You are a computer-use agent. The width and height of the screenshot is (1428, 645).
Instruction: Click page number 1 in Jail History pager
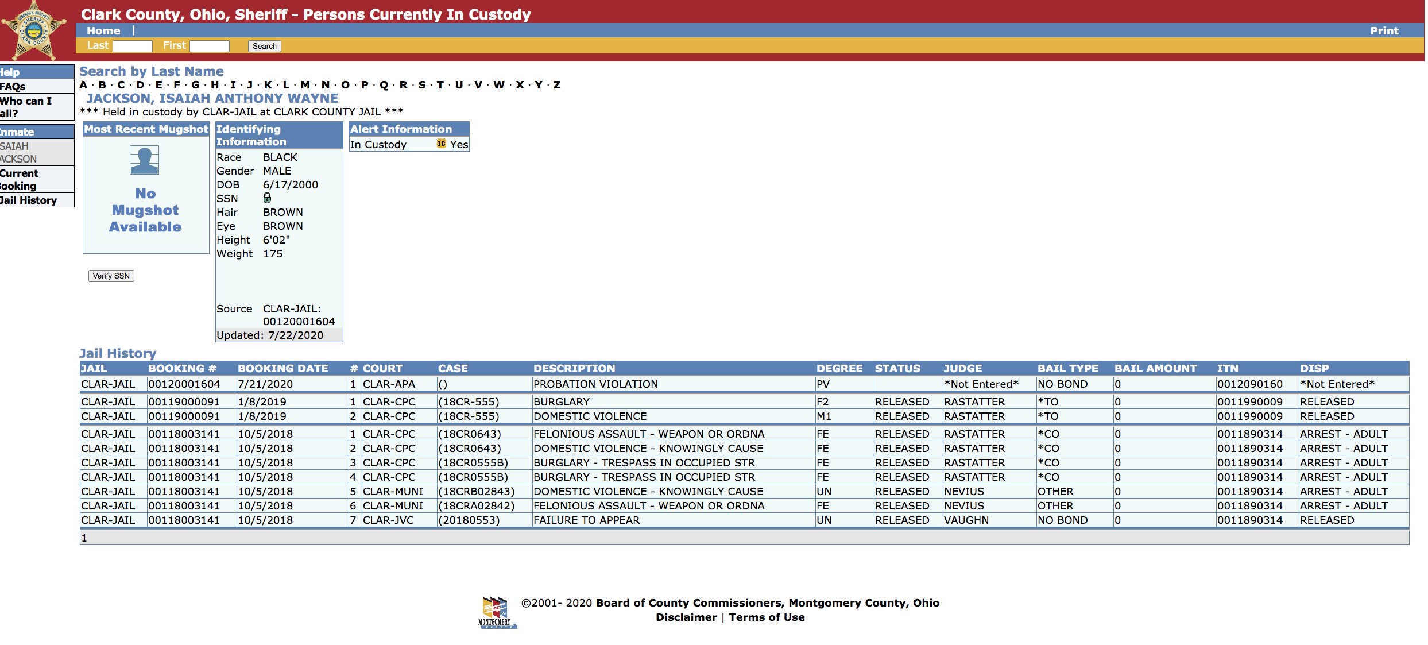(x=84, y=538)
